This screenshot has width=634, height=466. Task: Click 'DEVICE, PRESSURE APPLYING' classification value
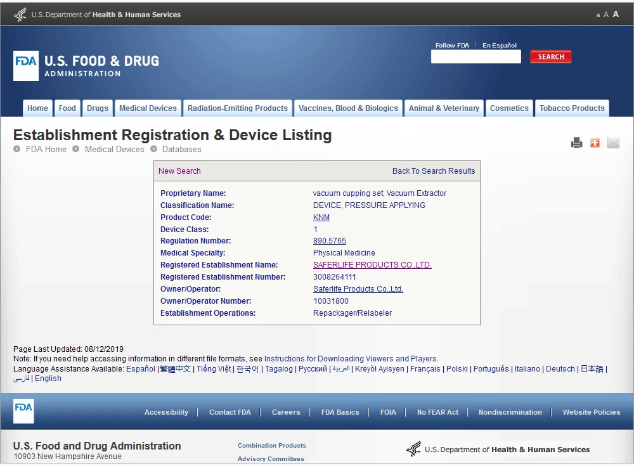(369, 205)
